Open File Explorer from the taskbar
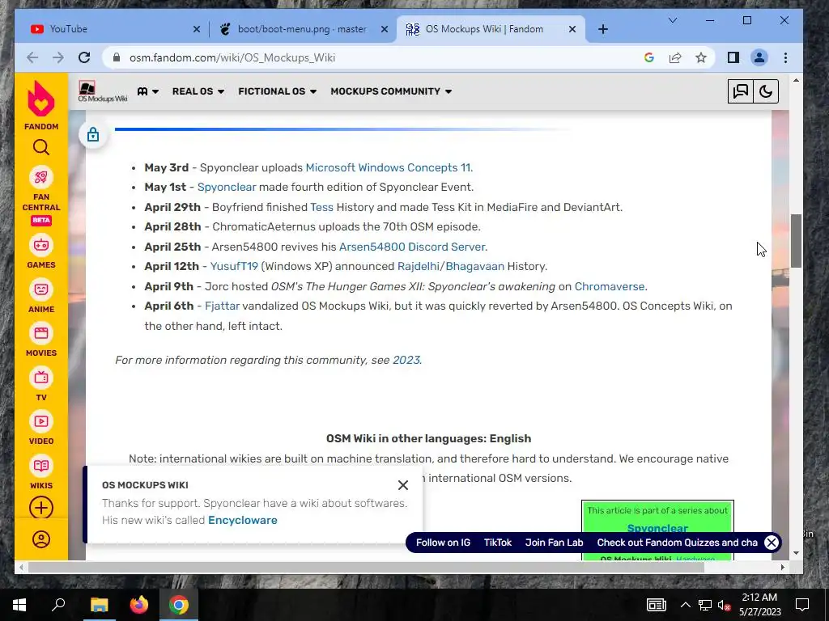Screen dimensions: 829x621 pyautogui.click(x=99, y=605)
